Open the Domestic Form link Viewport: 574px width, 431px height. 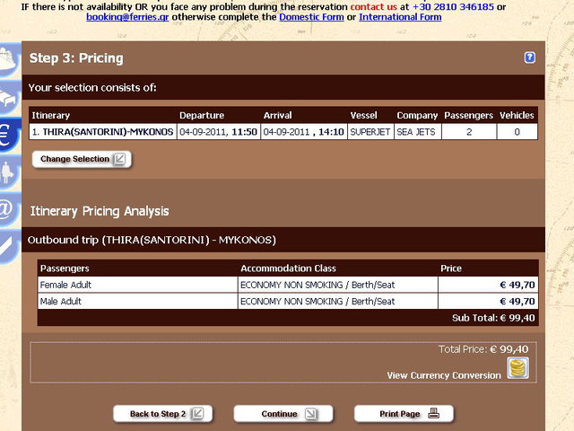[x=311, y=17]
